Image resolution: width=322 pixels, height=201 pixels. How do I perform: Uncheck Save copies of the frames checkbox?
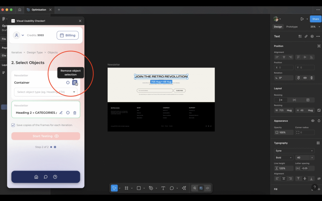(x=13, y=125)
